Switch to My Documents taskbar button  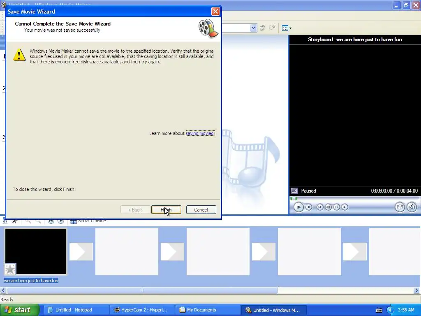point(207,310)
